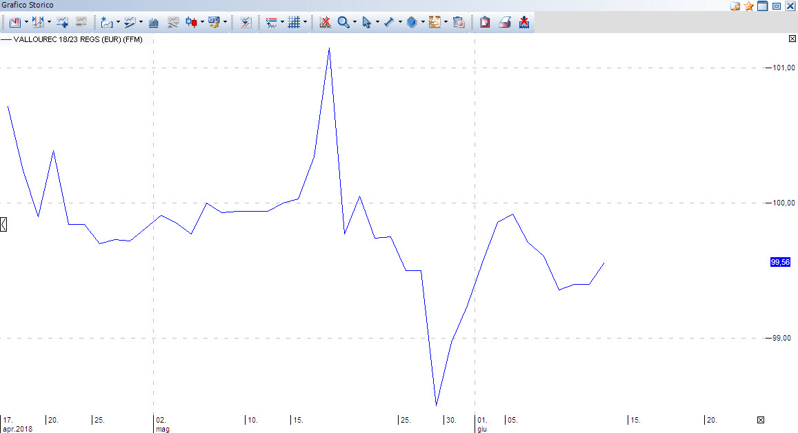
Task: Toggle the grid lines toolbar icon
Action: click(x=294, y=22)
